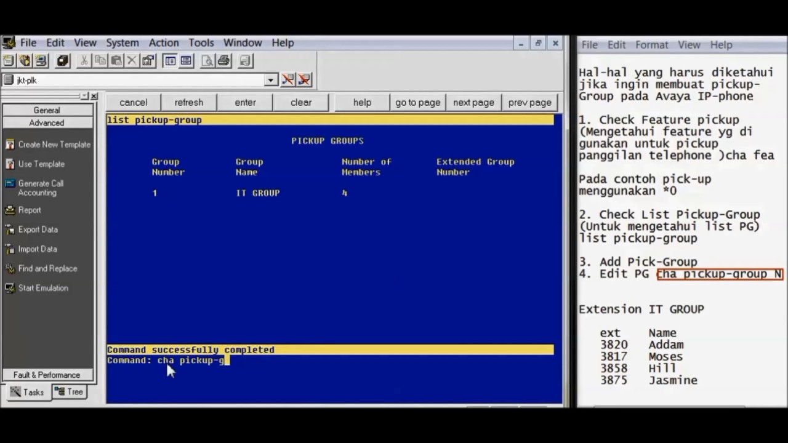Click the toolbar icon with the yellow arrow
Viewport: 788px width, 443px height.
[25, 60]
